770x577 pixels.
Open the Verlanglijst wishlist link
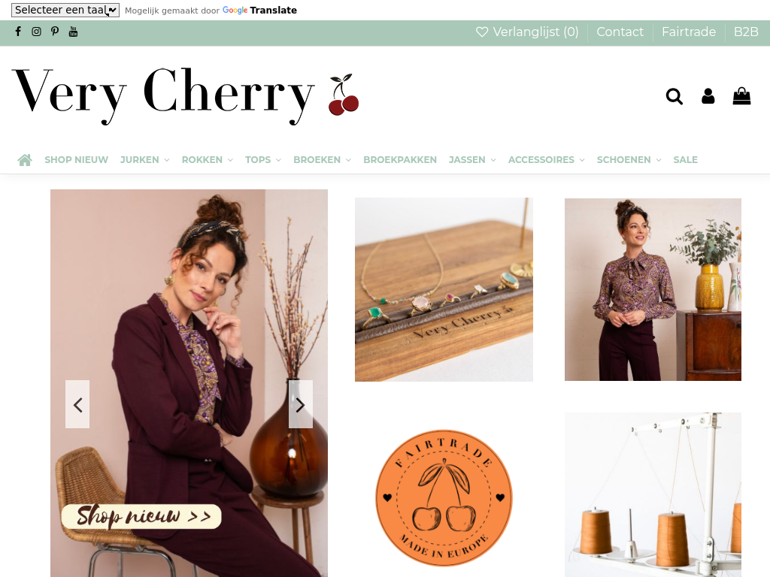pyautogui.click(x=527, y=32)
